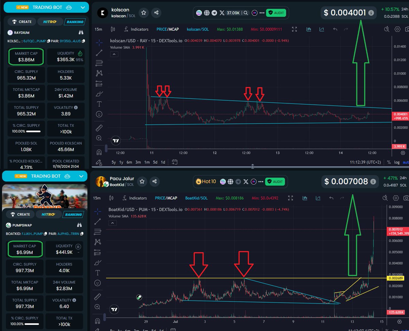Screen dimensions: 409x331
Task: Switch the kolscan/SOL quote toggle
Action: coord(198,29)
